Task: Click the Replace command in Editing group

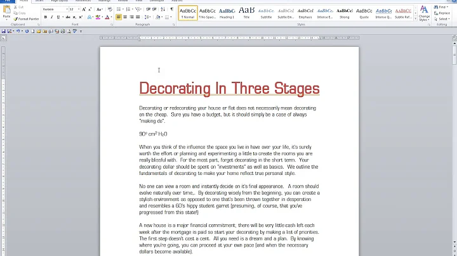Action: 442,13
